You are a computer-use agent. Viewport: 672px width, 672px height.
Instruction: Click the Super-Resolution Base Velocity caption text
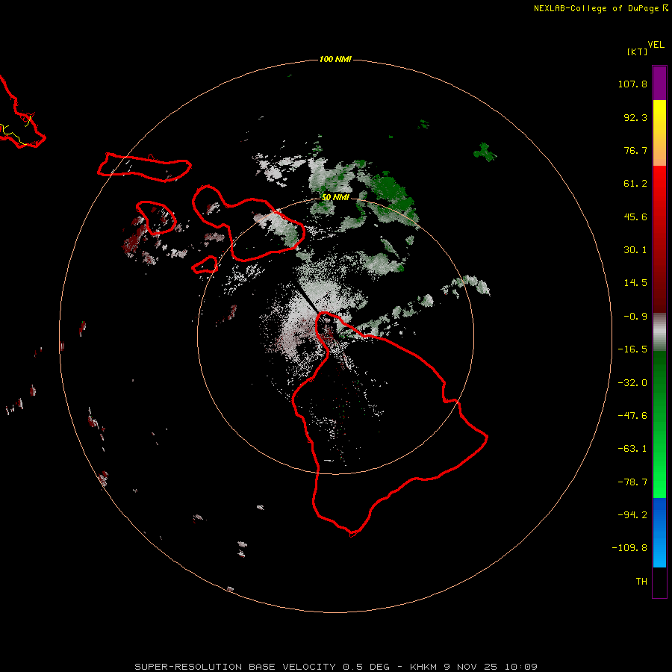[x=335, y=667]
